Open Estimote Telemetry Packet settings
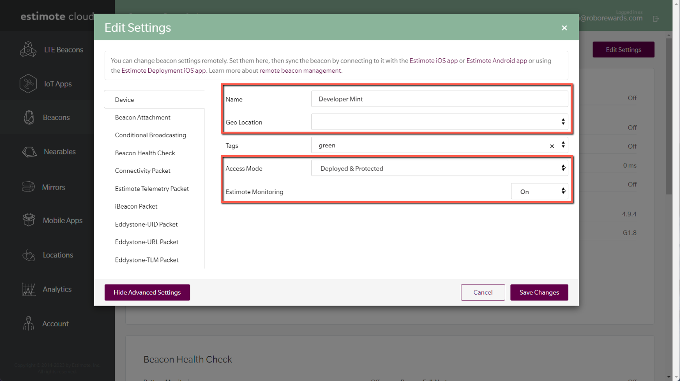Viewport: 680px width, 381px height. (x=152, y=189)
